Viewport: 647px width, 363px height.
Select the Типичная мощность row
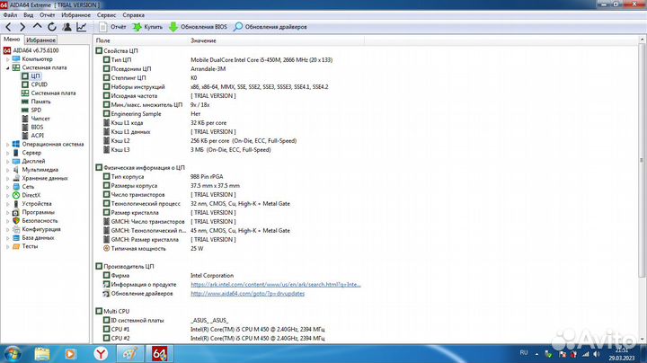coord(154,249)
